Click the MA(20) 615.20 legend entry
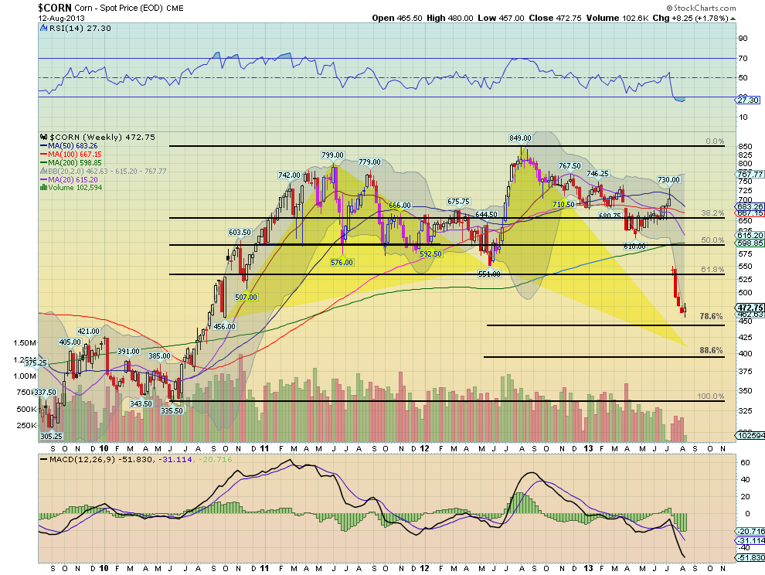This screenshot has height=575, width=765. click(69, 179)
